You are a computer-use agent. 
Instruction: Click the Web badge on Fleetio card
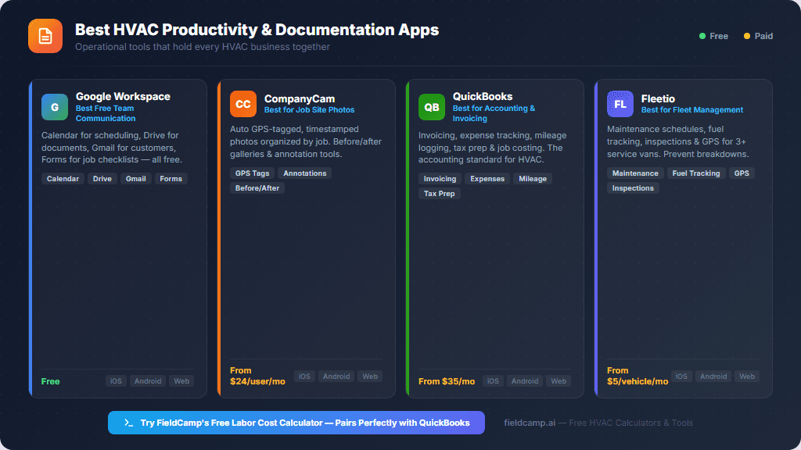(x=746, y=376)
